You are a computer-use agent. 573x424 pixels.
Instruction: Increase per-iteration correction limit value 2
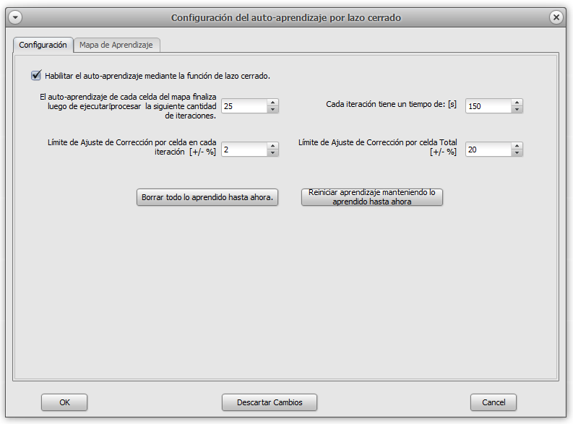[272, 146]
